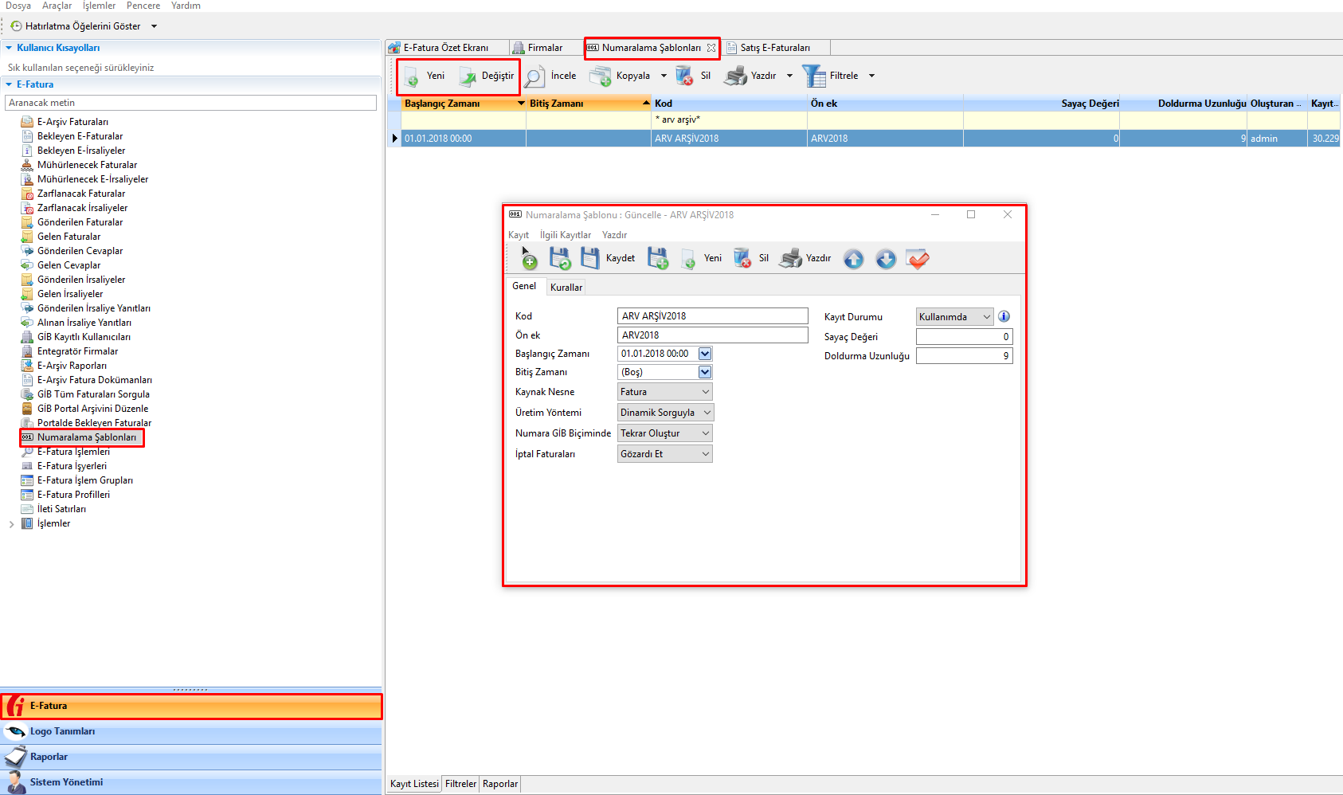Open the Logo Tanımları navigation section
Image resolution: width=1343 pixels, height=795 pixels.
[62, 731]
